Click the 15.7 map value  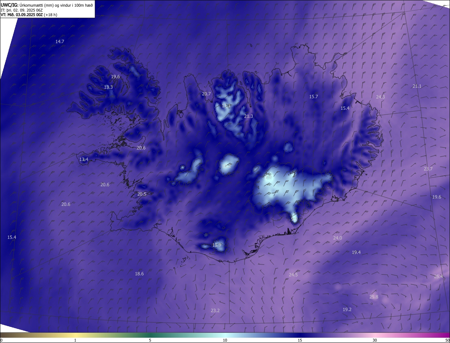[x=314, y=96]
